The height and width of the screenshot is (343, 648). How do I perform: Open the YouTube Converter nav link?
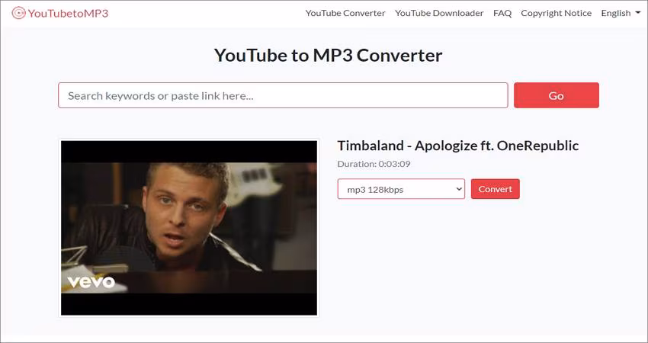coord(345,13)
